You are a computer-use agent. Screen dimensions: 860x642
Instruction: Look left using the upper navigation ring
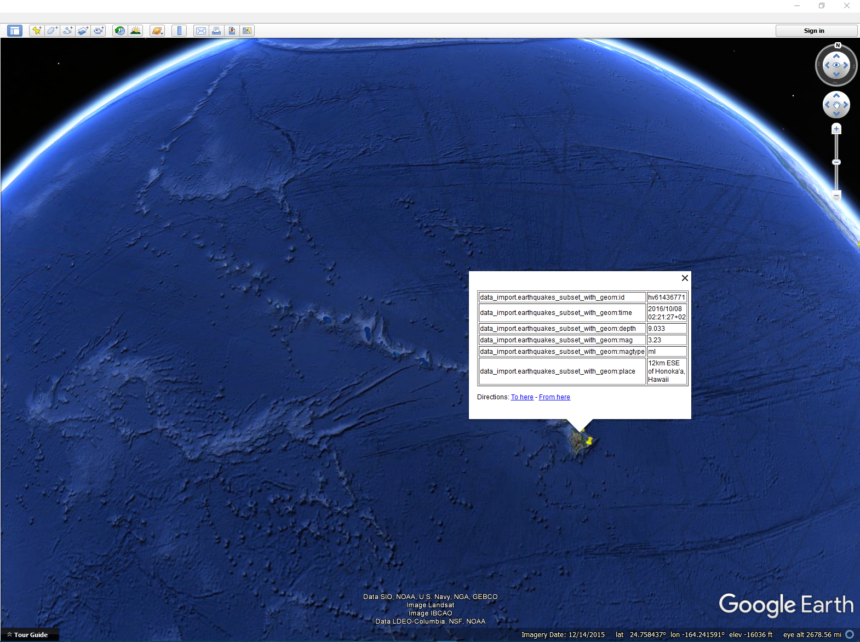click(x=827, y=65)
